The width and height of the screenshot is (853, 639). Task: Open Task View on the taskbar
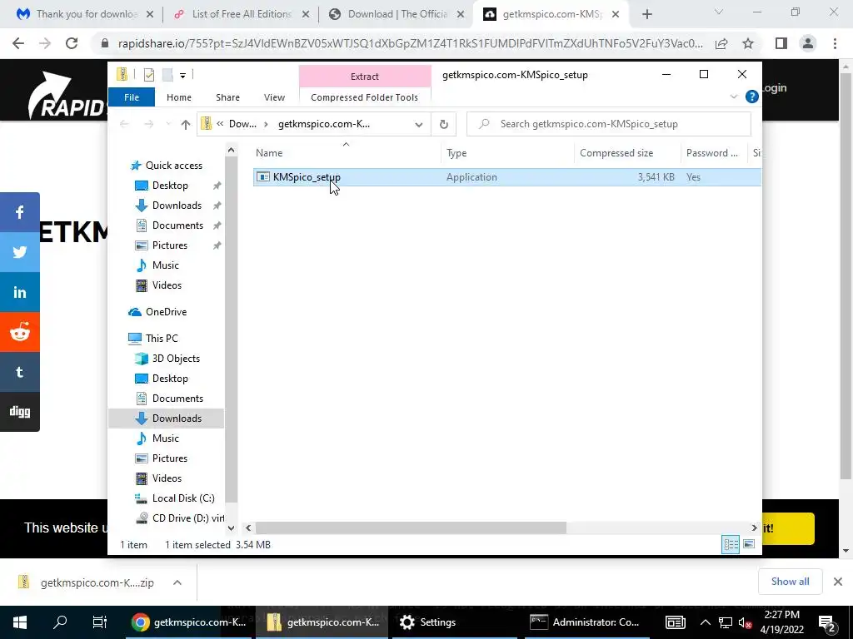100,622
